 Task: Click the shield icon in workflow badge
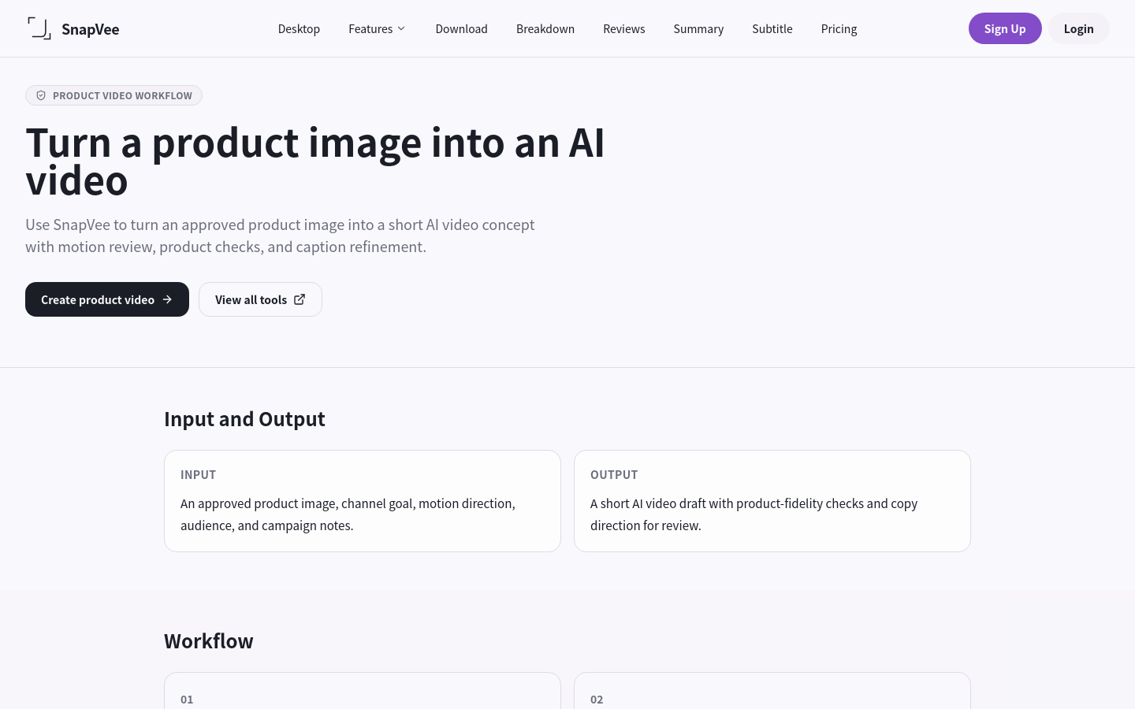41,95
